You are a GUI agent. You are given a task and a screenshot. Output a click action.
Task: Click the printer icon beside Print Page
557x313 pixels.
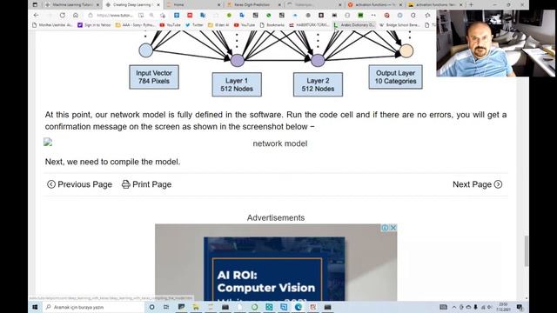[125, 184]
